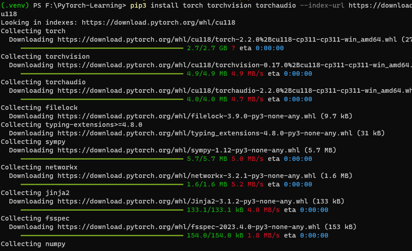Click the '2.7/2.7 GB' size text
The width and height of the screenshot is (412, 251).
207,48
